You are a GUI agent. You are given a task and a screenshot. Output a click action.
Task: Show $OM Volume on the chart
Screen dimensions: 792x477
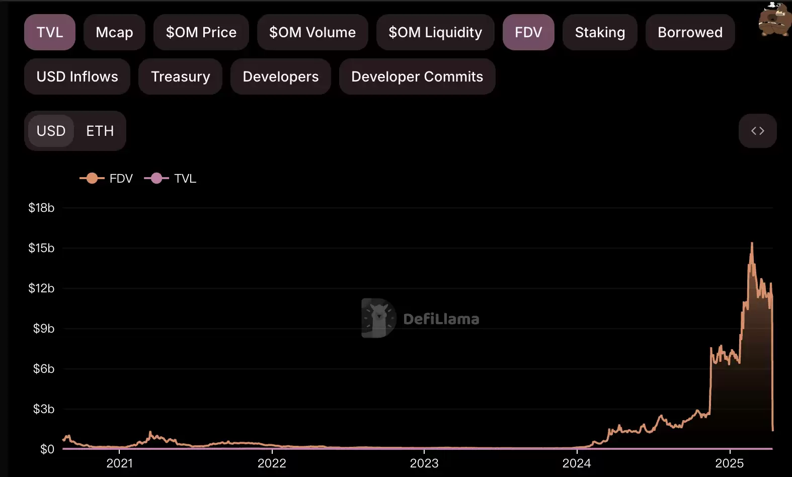(x=312, y=32)
